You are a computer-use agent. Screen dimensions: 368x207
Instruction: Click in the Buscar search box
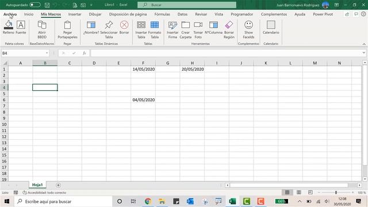click(187, 5)
